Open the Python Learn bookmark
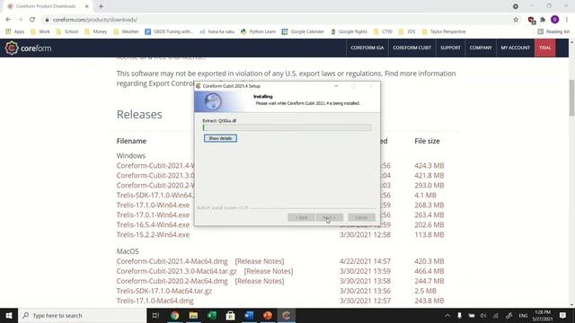 (258, 32)
